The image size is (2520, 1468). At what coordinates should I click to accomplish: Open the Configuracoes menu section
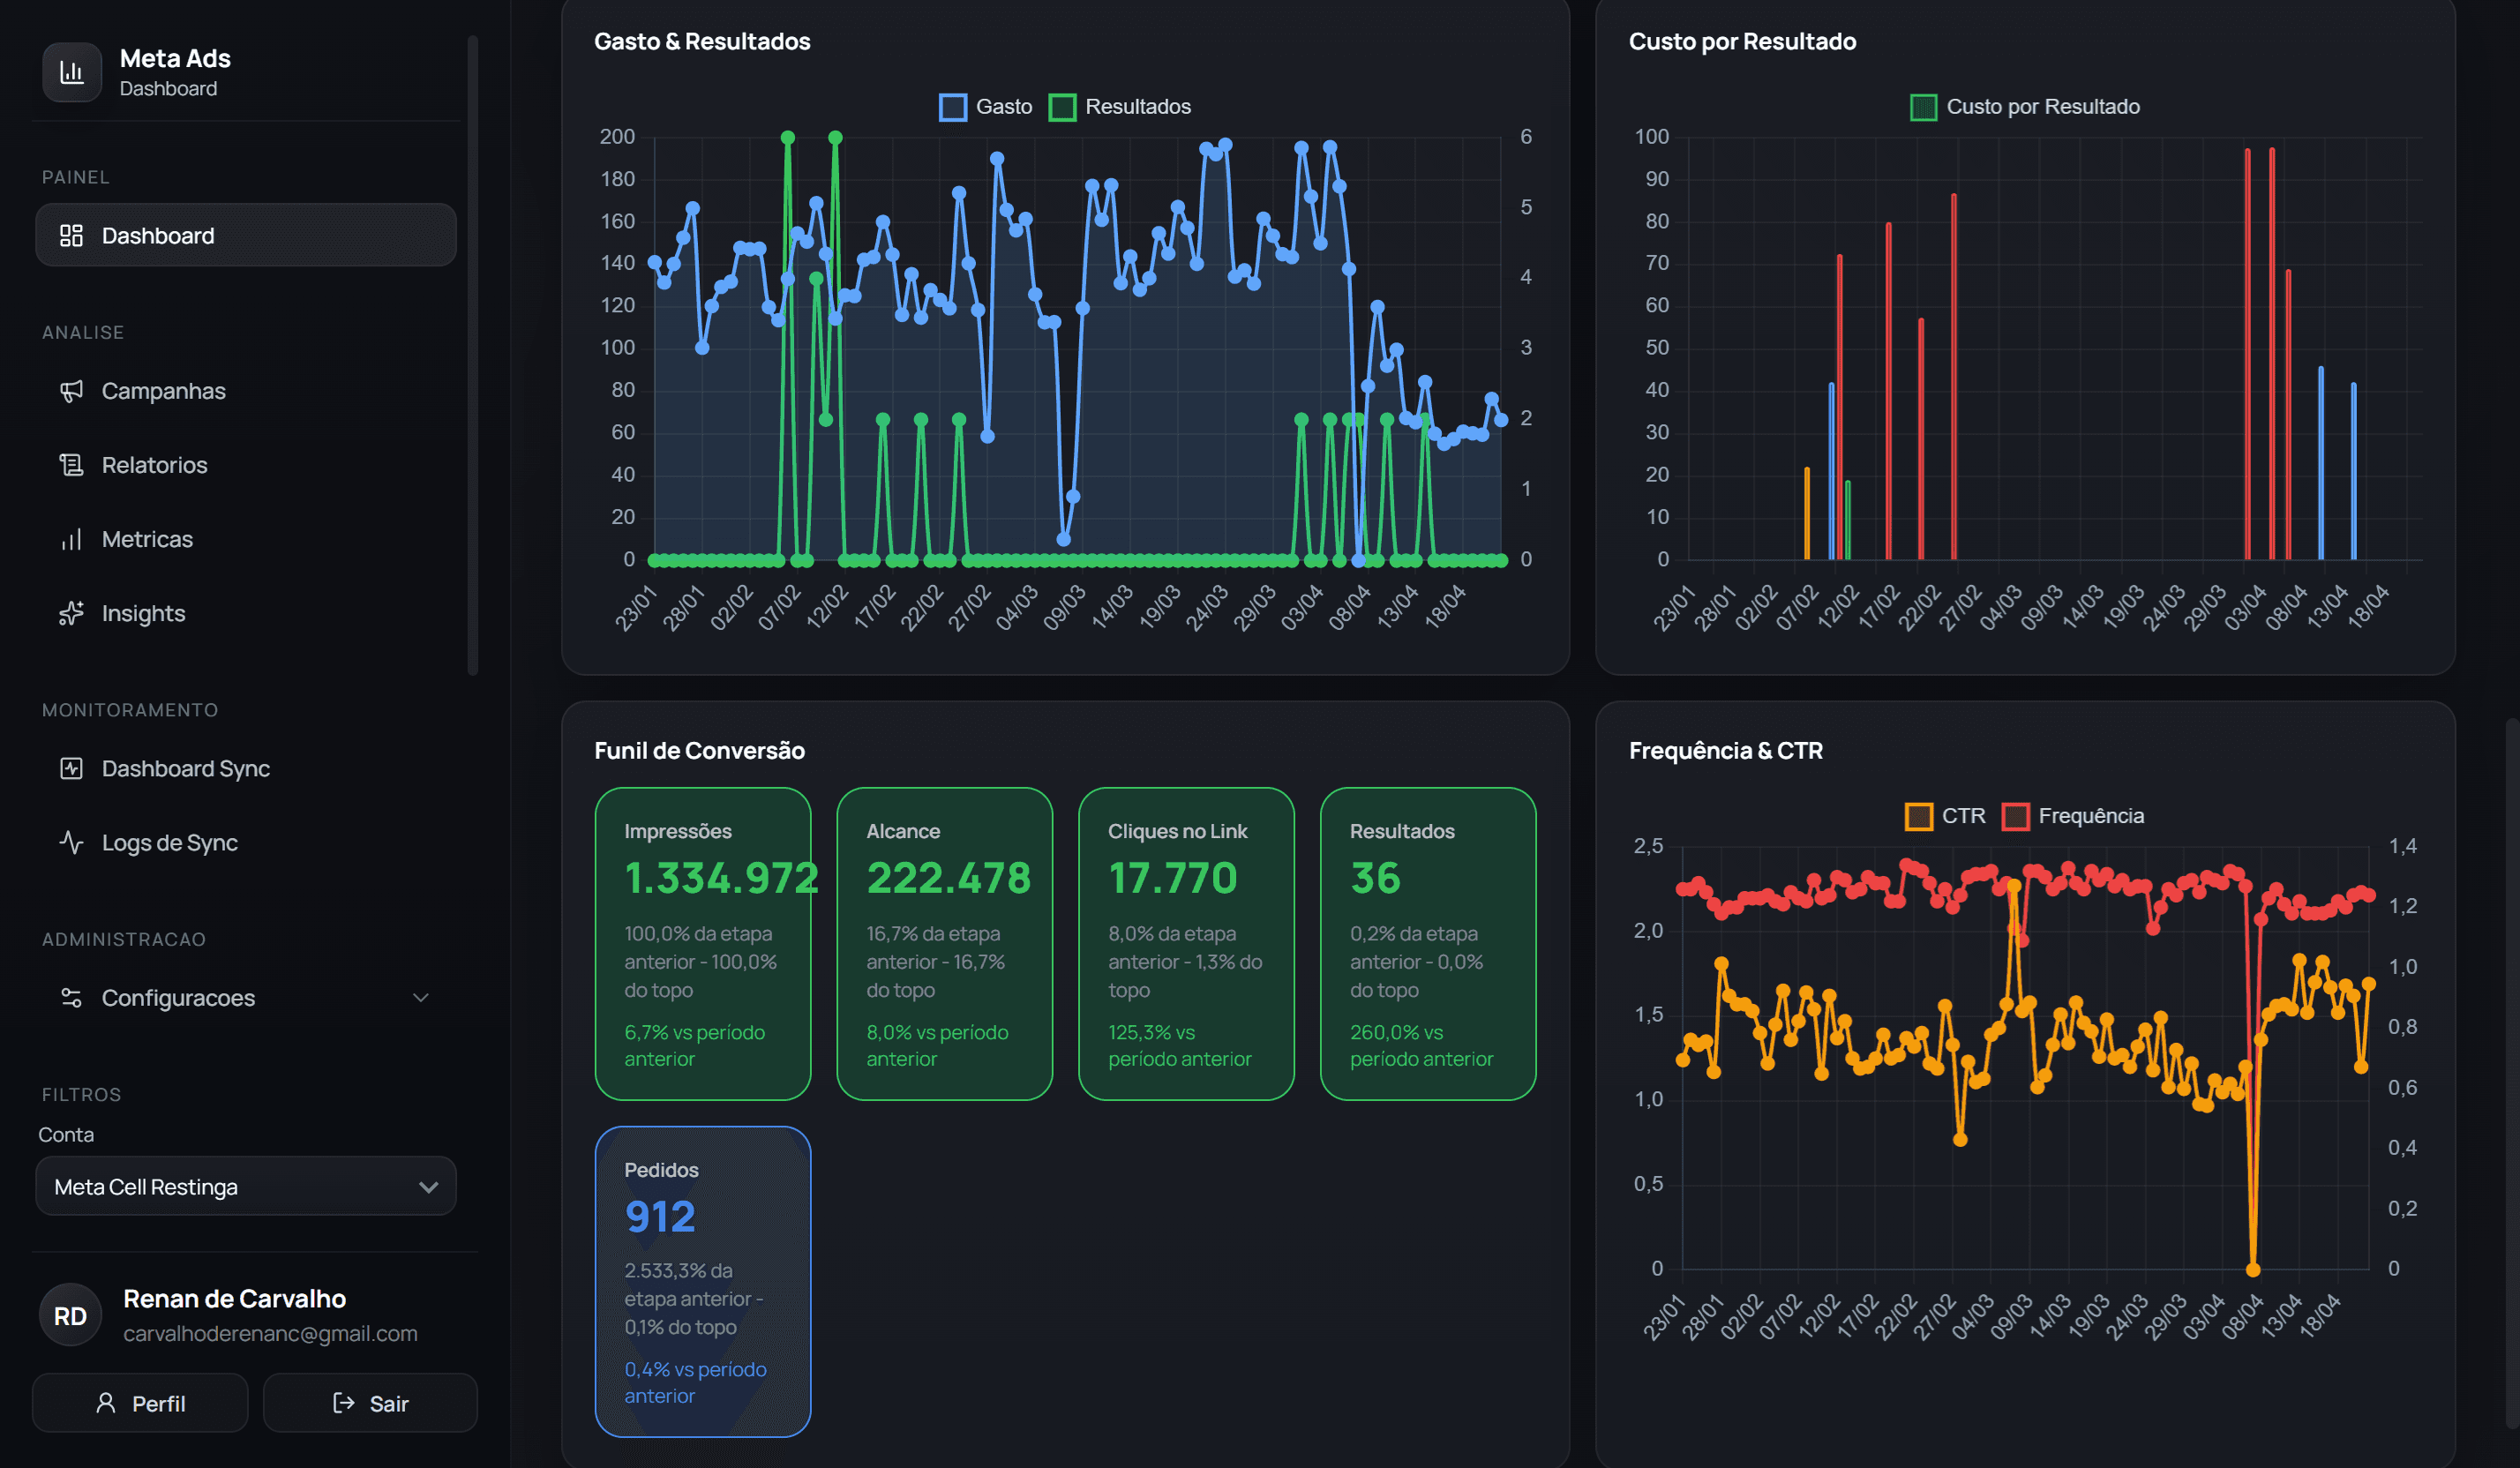246,998
